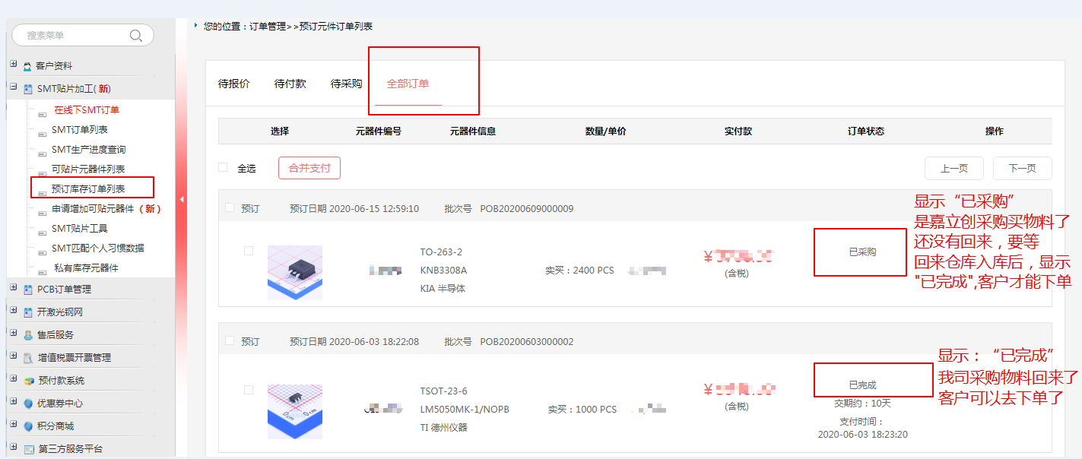Collapse the SMT贴片加工 tree node
1082x459 pixels.
point(14,87)
